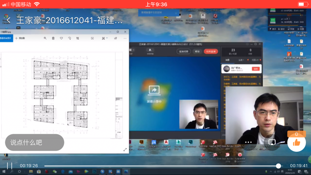The image size is (311, 175).
Task: Click the video progress slider handle
Action: point(278,166)
